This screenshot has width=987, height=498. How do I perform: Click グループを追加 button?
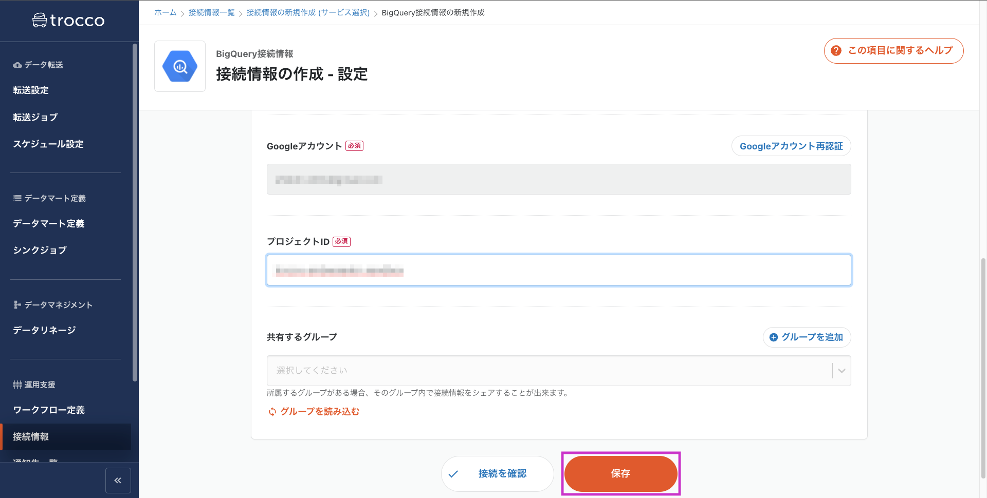coord(807,337)
